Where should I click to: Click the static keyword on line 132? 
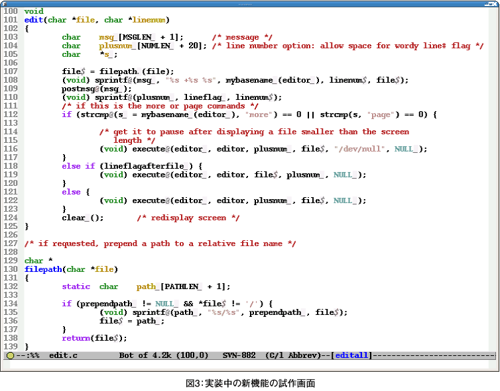tap(76, 286)
